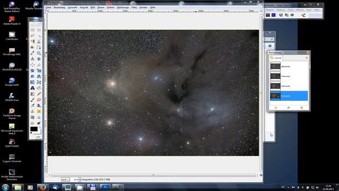Select the Text tool letter A
Viewport: 339px width, 191px height.
[x=32, y=88]
